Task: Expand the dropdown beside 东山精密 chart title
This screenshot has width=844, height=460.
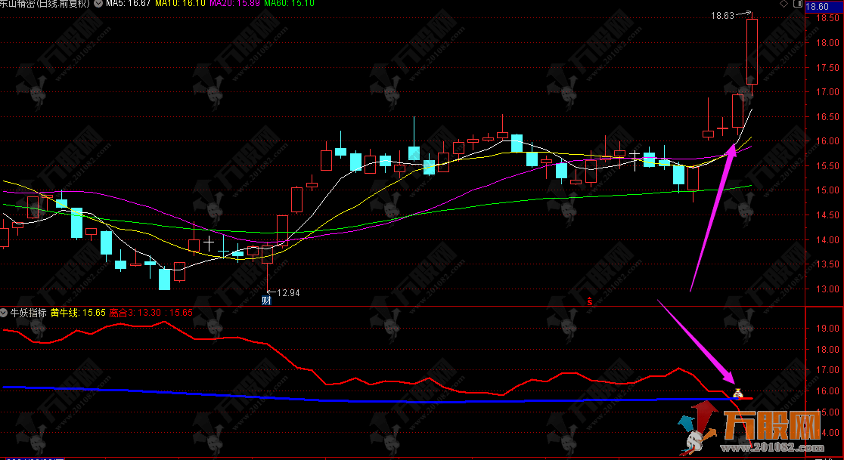Action: pos(98,3)
